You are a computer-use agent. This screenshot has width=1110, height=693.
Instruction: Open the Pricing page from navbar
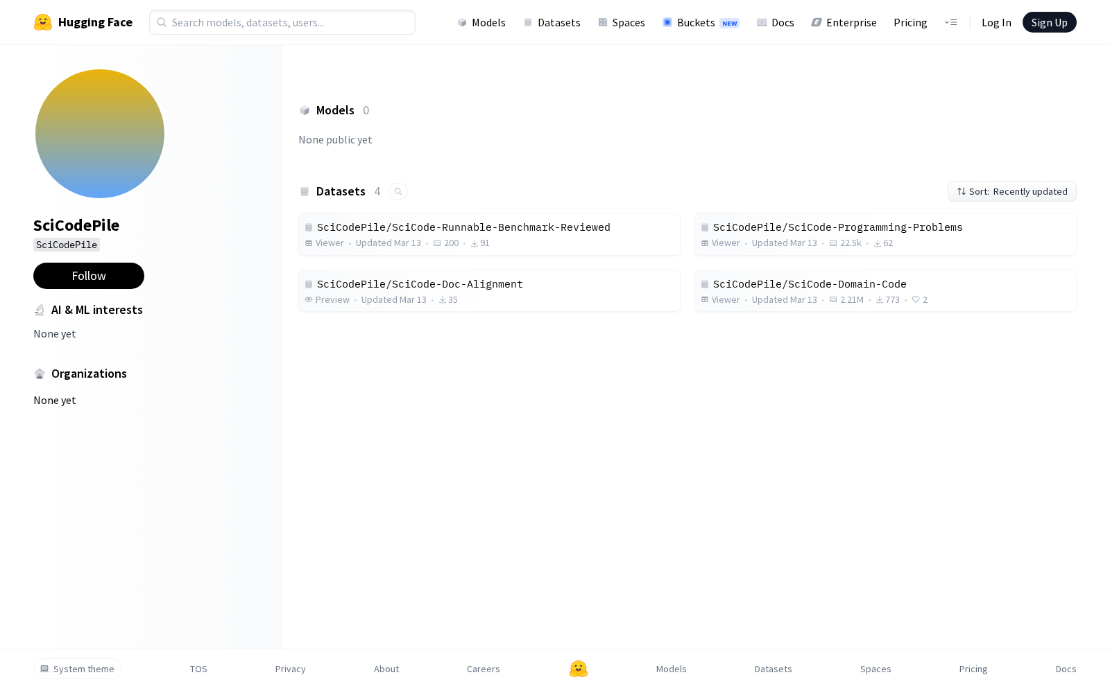point(910,23)
